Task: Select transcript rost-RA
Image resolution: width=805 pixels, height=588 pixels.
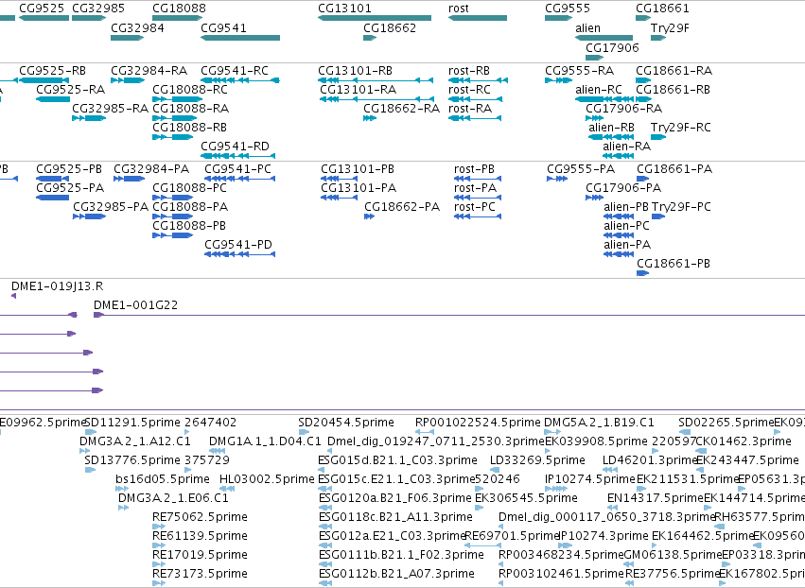Action: pyautogui.click(x=475, y=118)
